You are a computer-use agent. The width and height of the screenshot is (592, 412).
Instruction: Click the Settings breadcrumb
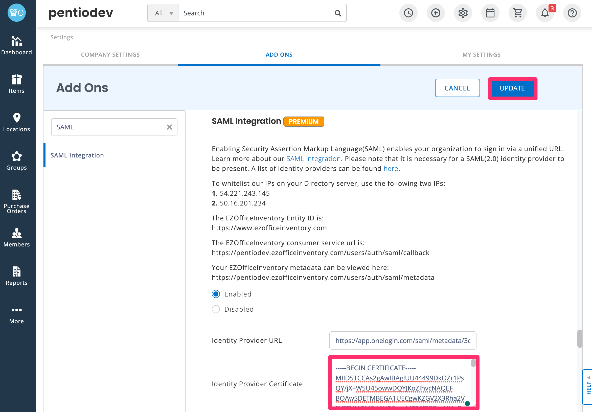click(x=62, y=37)
